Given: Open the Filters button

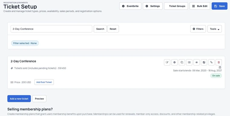Looking at the screenshot, I should tap(198, 29).
